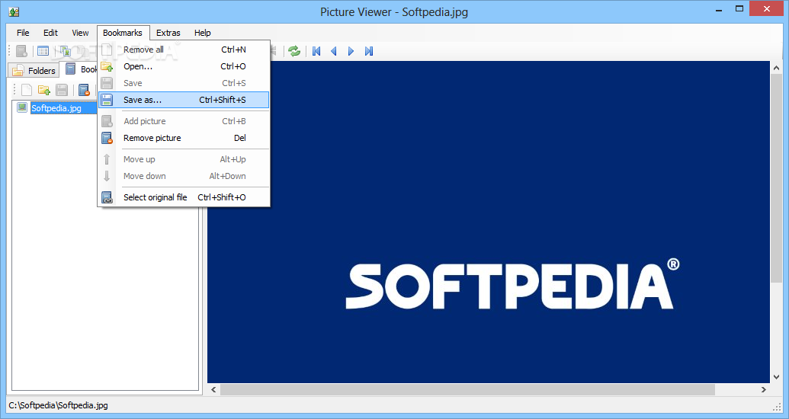This screenshot has height=419, width=789.
Task: Click floppy save icon in bookmarks toolbar
Action: (62, 90)
